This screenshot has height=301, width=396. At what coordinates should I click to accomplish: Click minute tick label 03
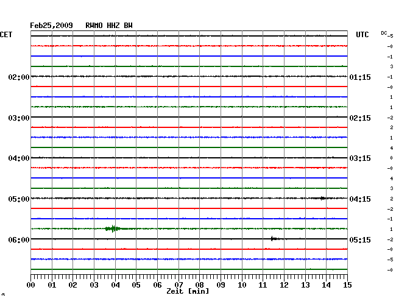click(x=94, y=285)
